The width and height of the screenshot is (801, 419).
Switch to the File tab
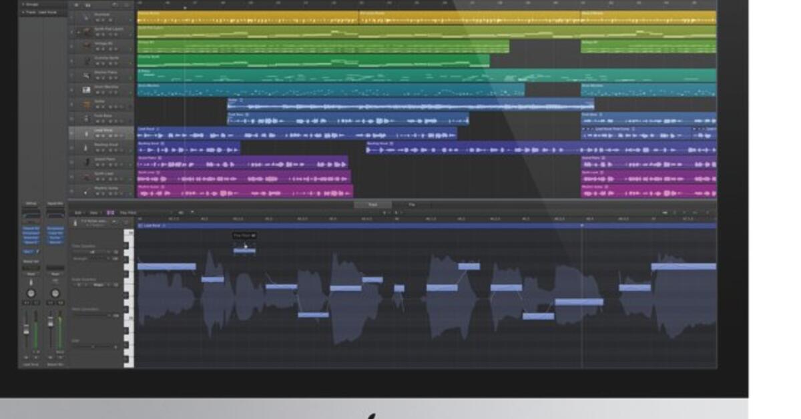[412, 204]
